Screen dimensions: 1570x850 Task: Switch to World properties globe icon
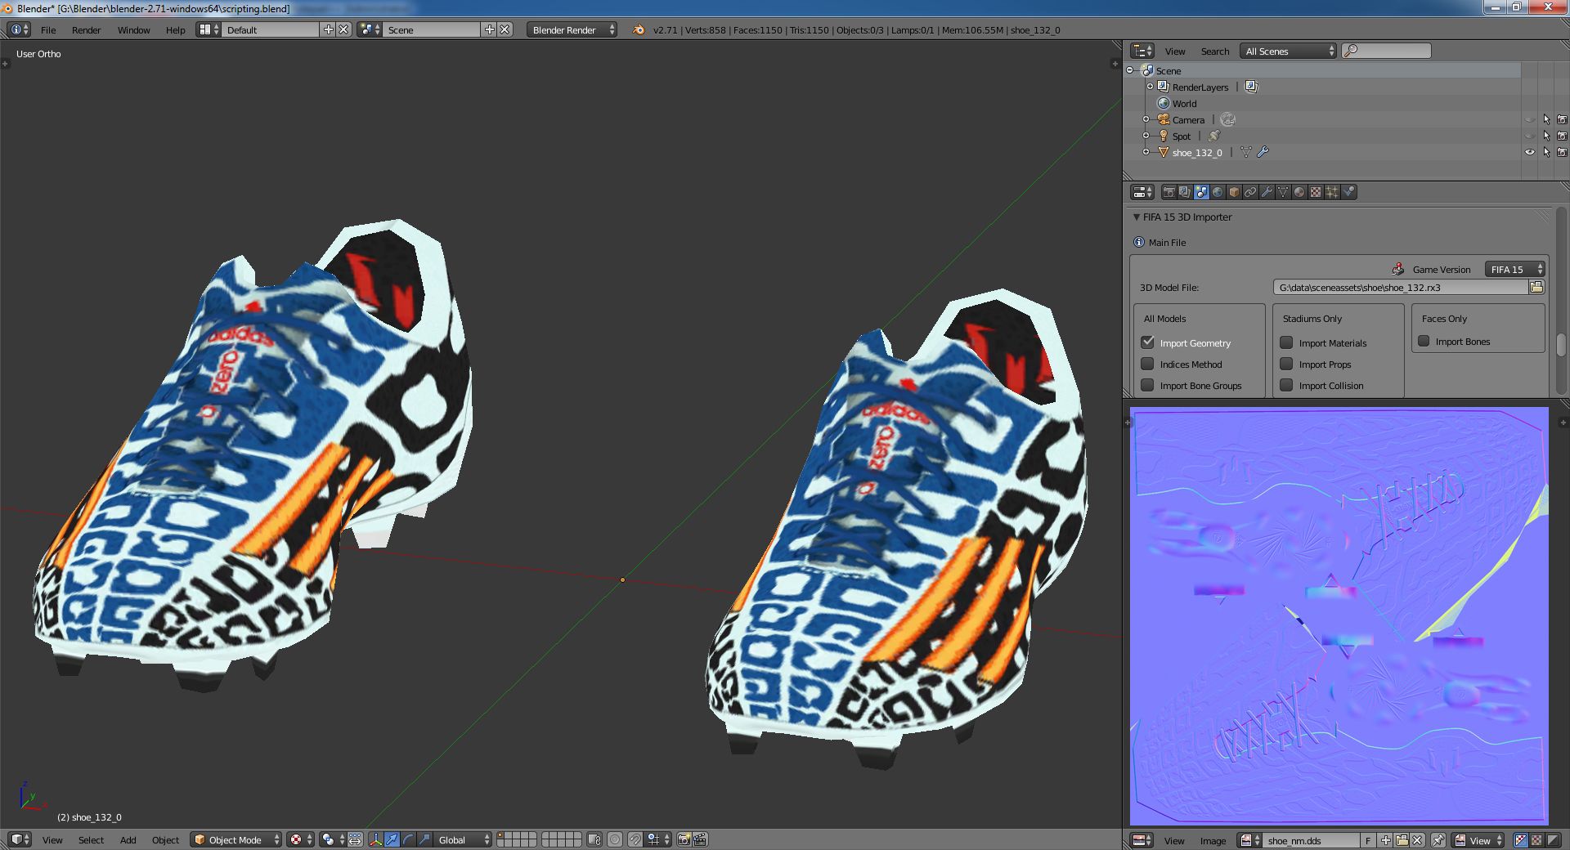(1218, 192)
